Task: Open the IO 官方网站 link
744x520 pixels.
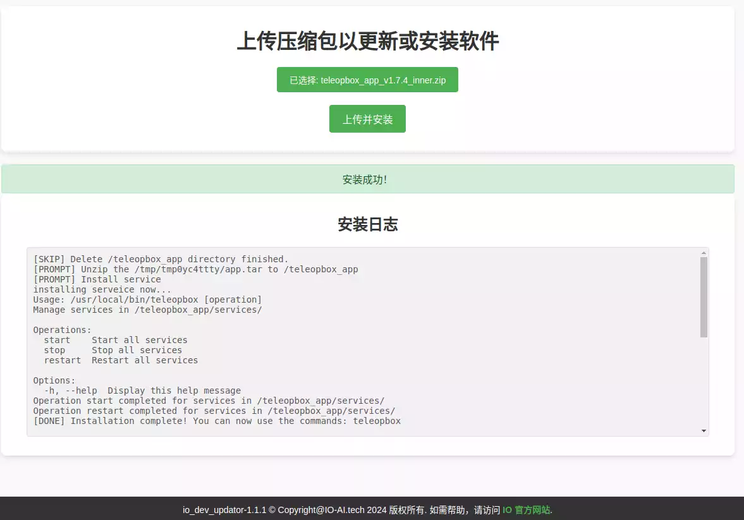Action: pos(527,510)
